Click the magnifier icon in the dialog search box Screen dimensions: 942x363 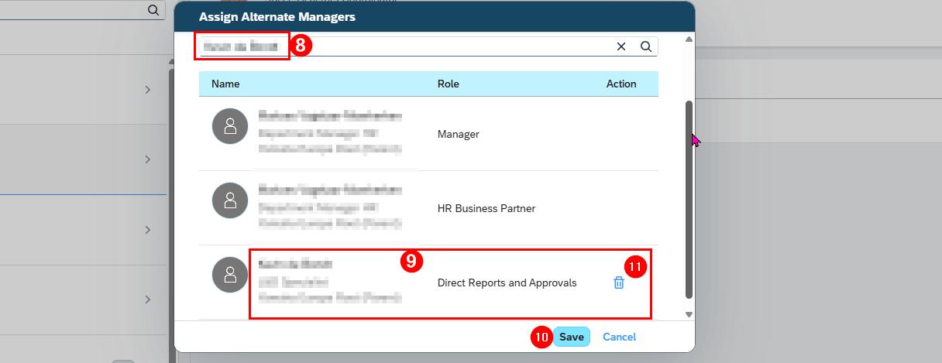646,46
